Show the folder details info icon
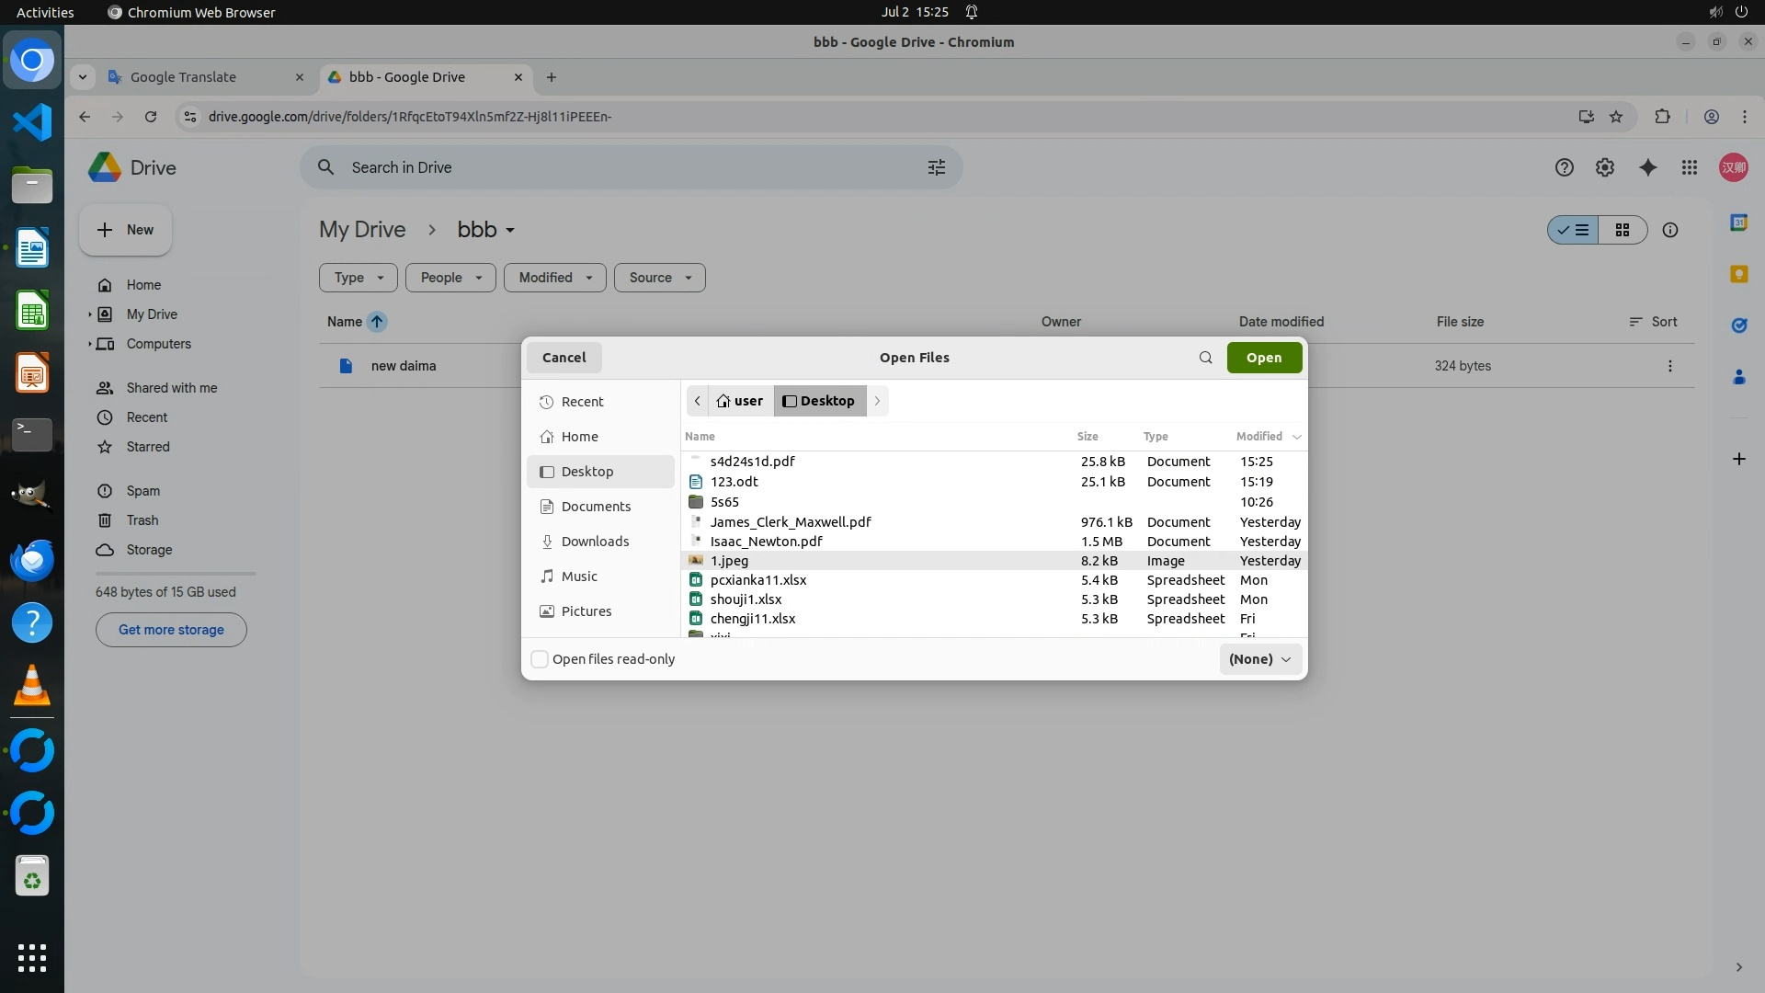Screen dimensions: 1765x993 coord(1670,230)
